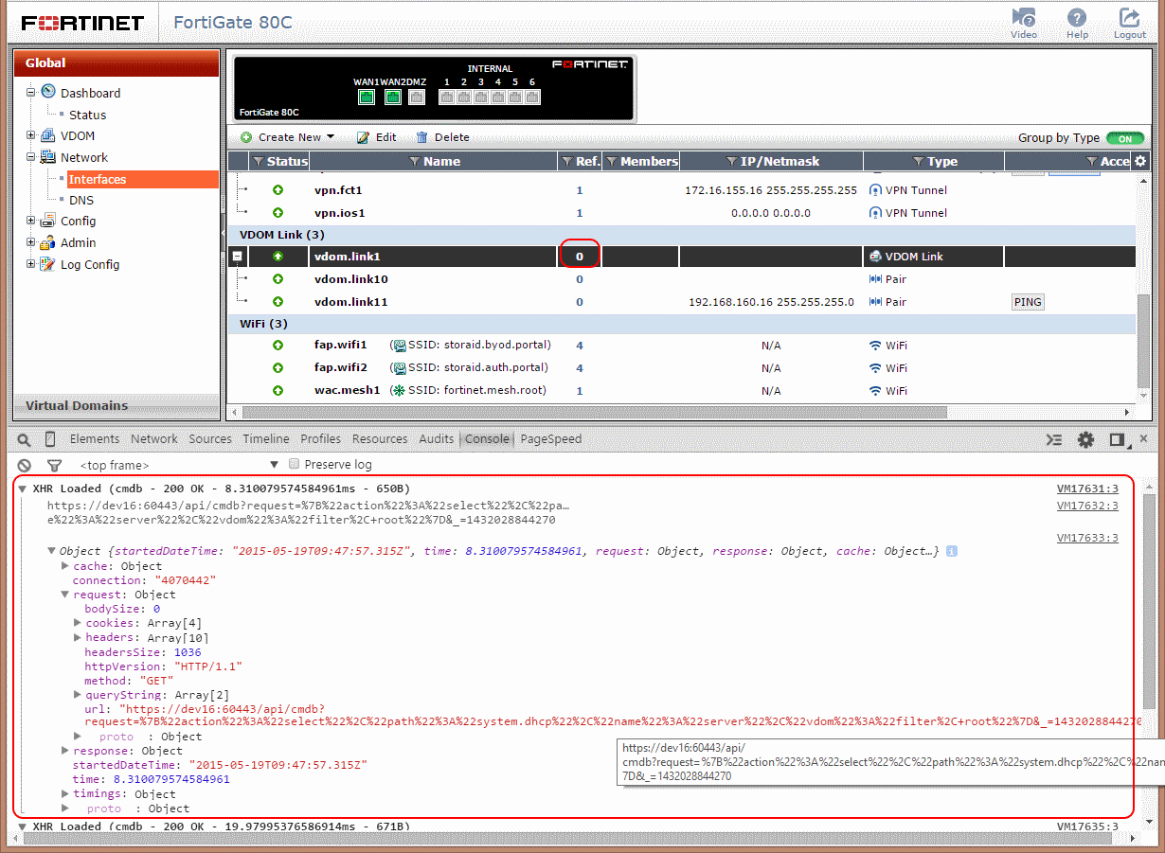The width and height of the screenshot is (1165, 853).
Task: Switch to the Network DevTools tab
Action: (154, 439)
